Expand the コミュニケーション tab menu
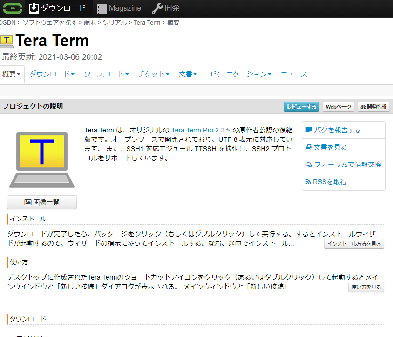 point(238,74)
